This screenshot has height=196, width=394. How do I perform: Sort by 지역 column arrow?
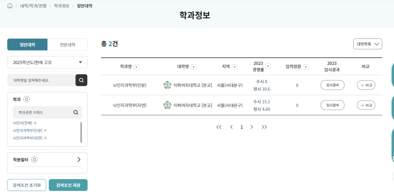point(235,67)
